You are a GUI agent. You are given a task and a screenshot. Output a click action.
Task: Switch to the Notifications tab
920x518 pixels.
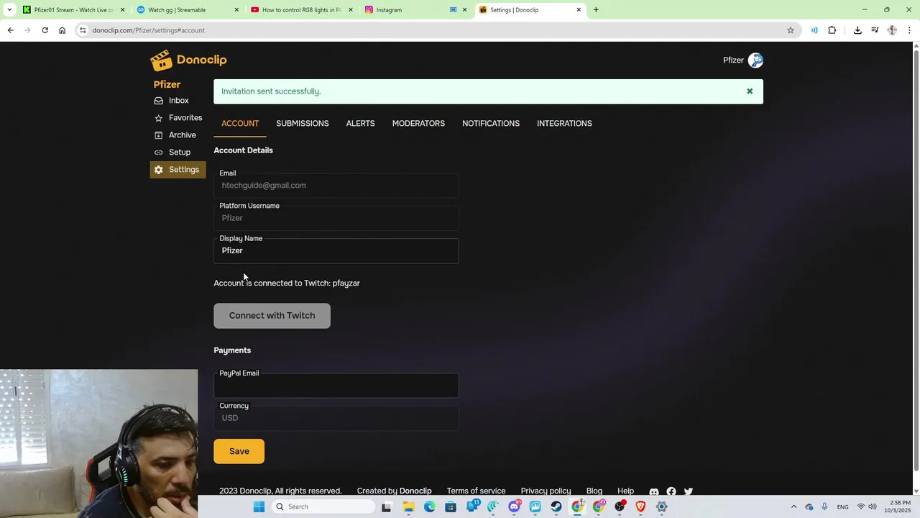pos(491,124)
